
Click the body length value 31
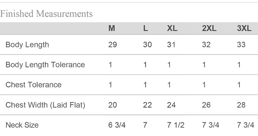[x=171, y=45]
